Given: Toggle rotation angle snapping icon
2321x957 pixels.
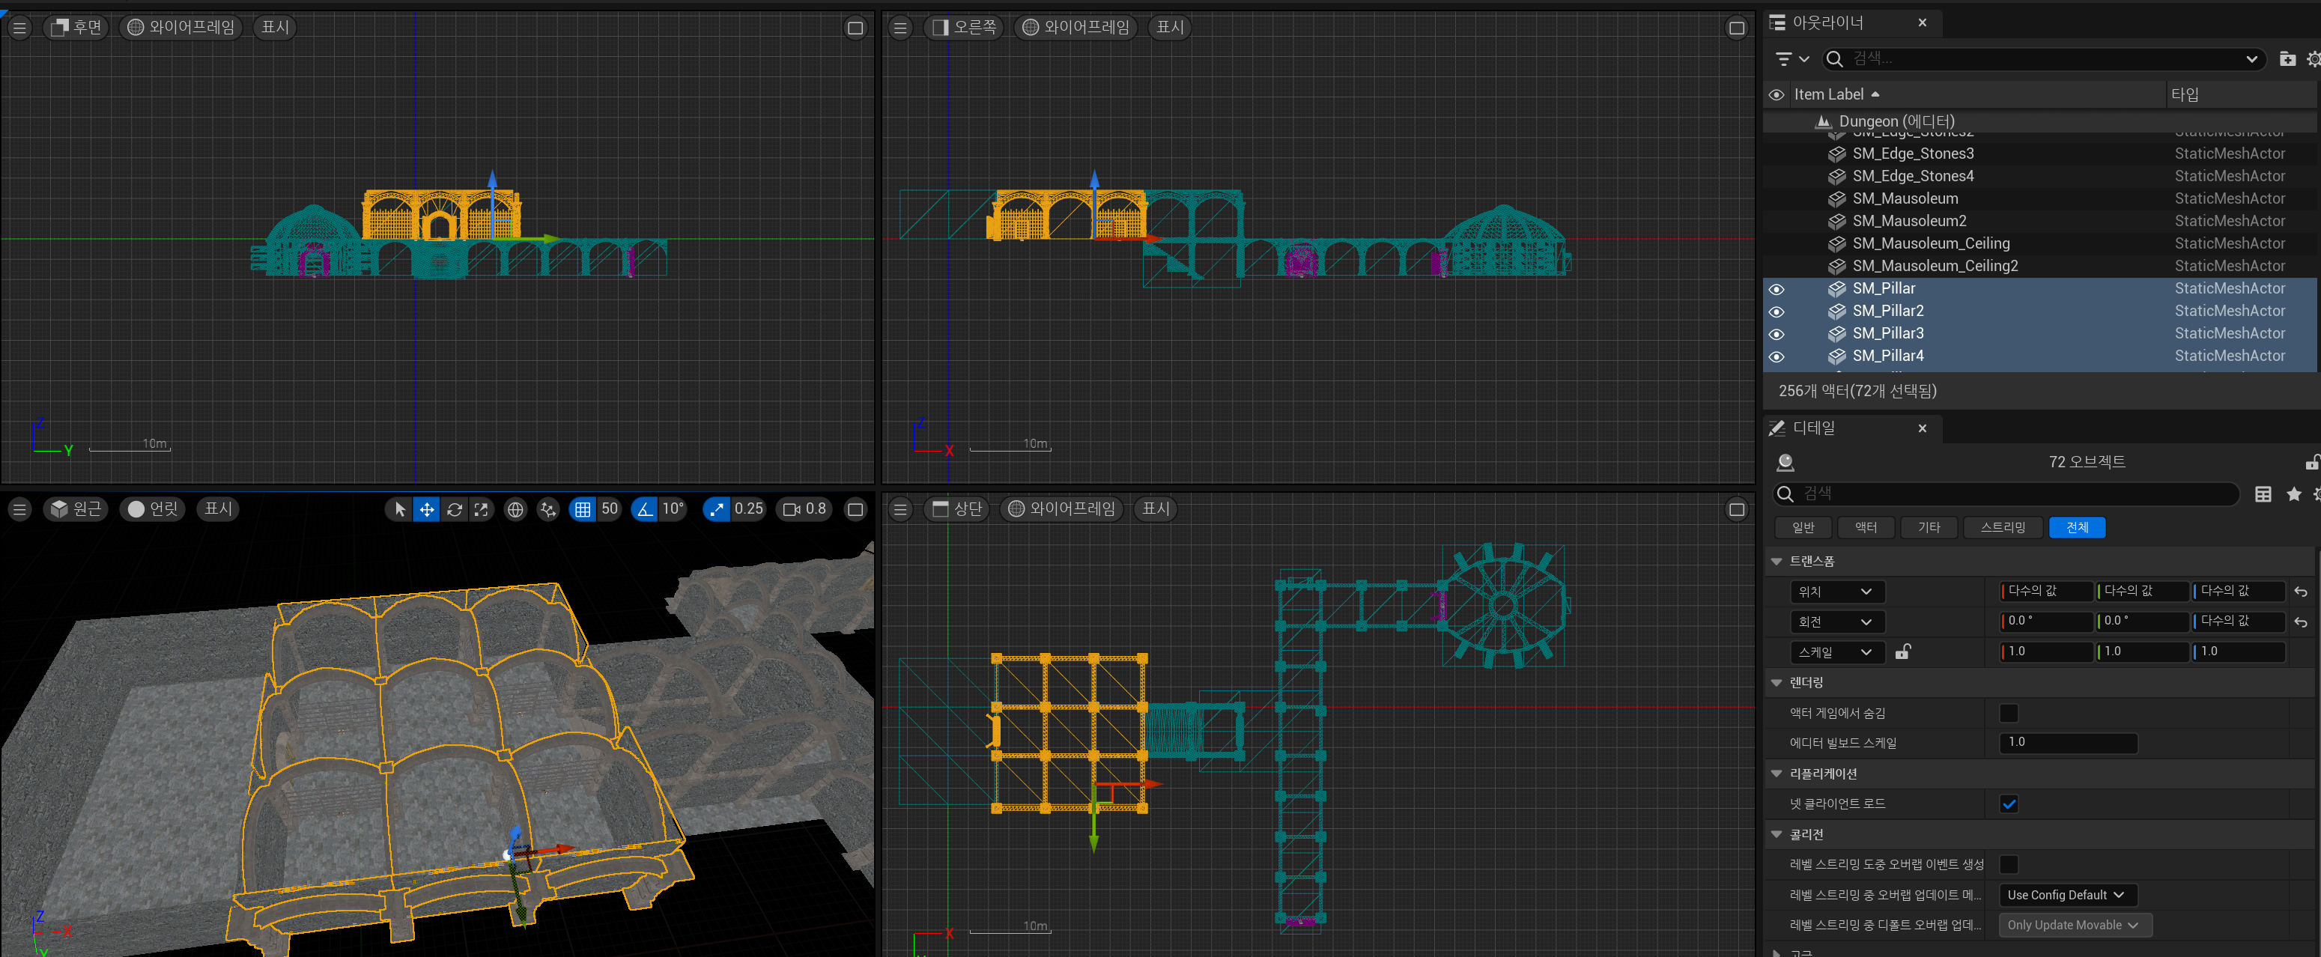Looking at the screenshot, I should tap(644, 509).
